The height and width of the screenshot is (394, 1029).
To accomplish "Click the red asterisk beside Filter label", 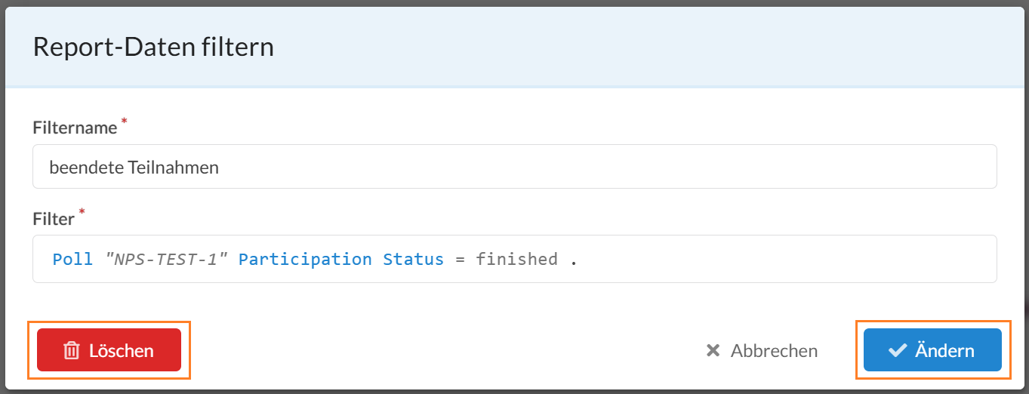I will pos(82,212).
